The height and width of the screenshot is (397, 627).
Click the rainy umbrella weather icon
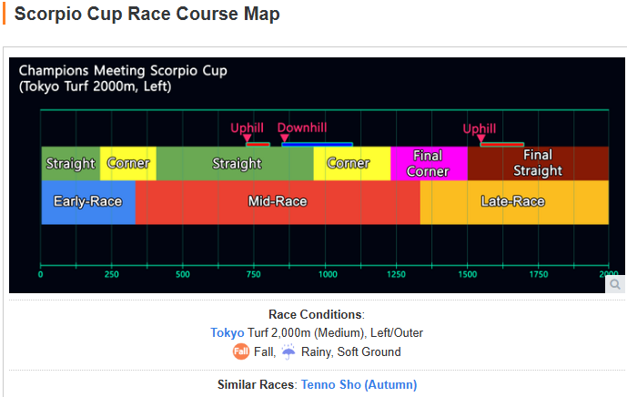click(288, 351)
